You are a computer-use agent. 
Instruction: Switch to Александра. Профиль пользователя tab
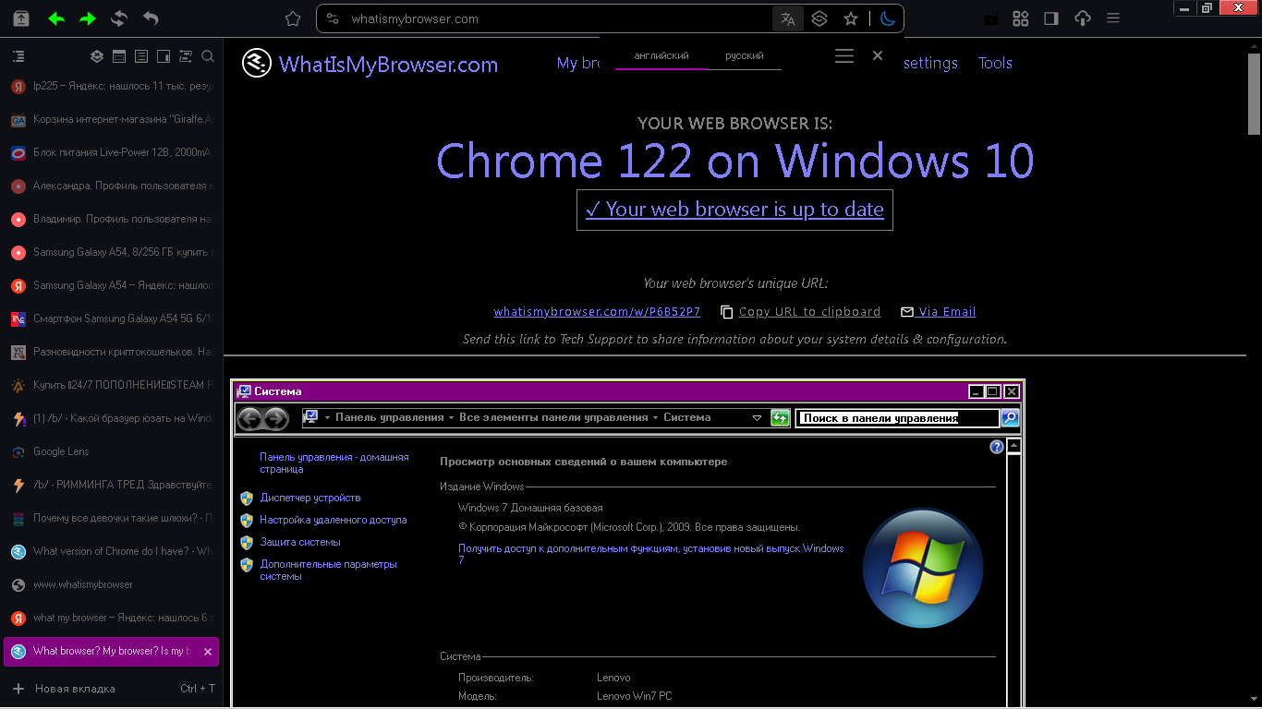(x=112, y=186)
